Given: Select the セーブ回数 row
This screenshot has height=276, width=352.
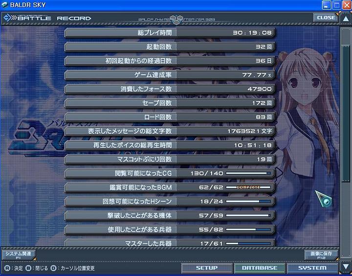Looking at the screenshot, I should pos(170,103).
